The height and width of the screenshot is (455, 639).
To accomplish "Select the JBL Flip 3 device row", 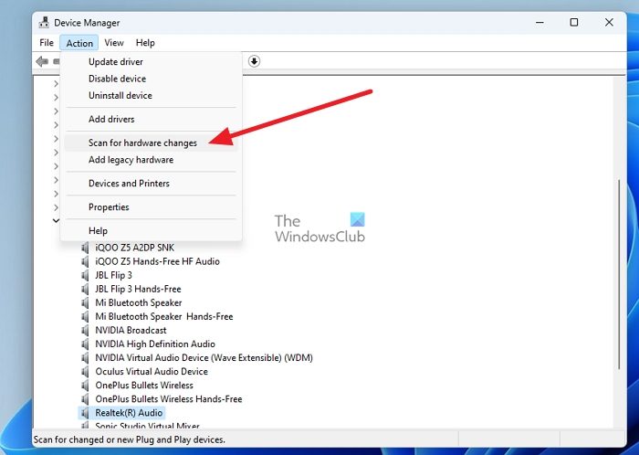I will click(114, 275).
